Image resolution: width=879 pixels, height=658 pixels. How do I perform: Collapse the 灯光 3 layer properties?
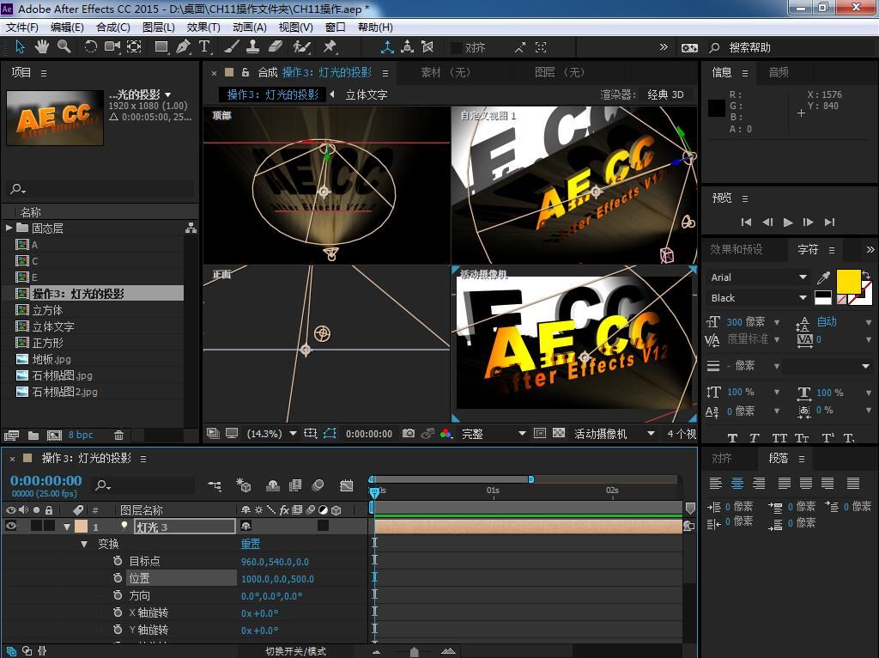[67, 527]
